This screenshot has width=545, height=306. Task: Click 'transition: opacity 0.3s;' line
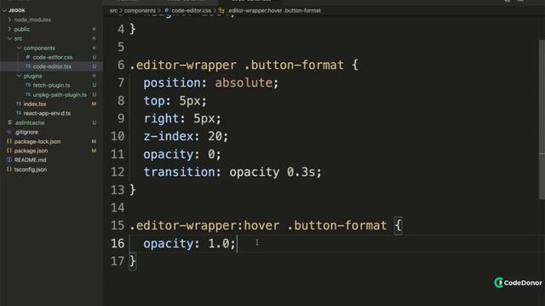pos(232,172)
